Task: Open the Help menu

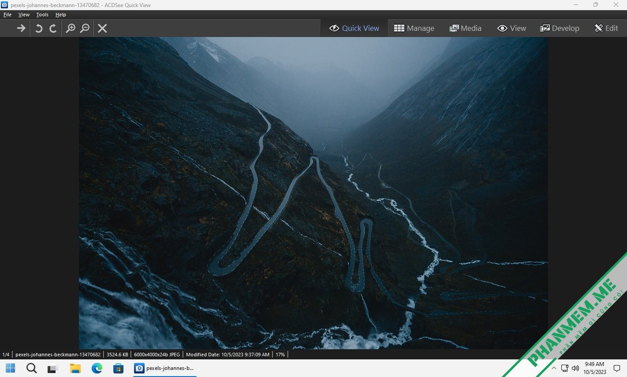Action: (61, 15)
